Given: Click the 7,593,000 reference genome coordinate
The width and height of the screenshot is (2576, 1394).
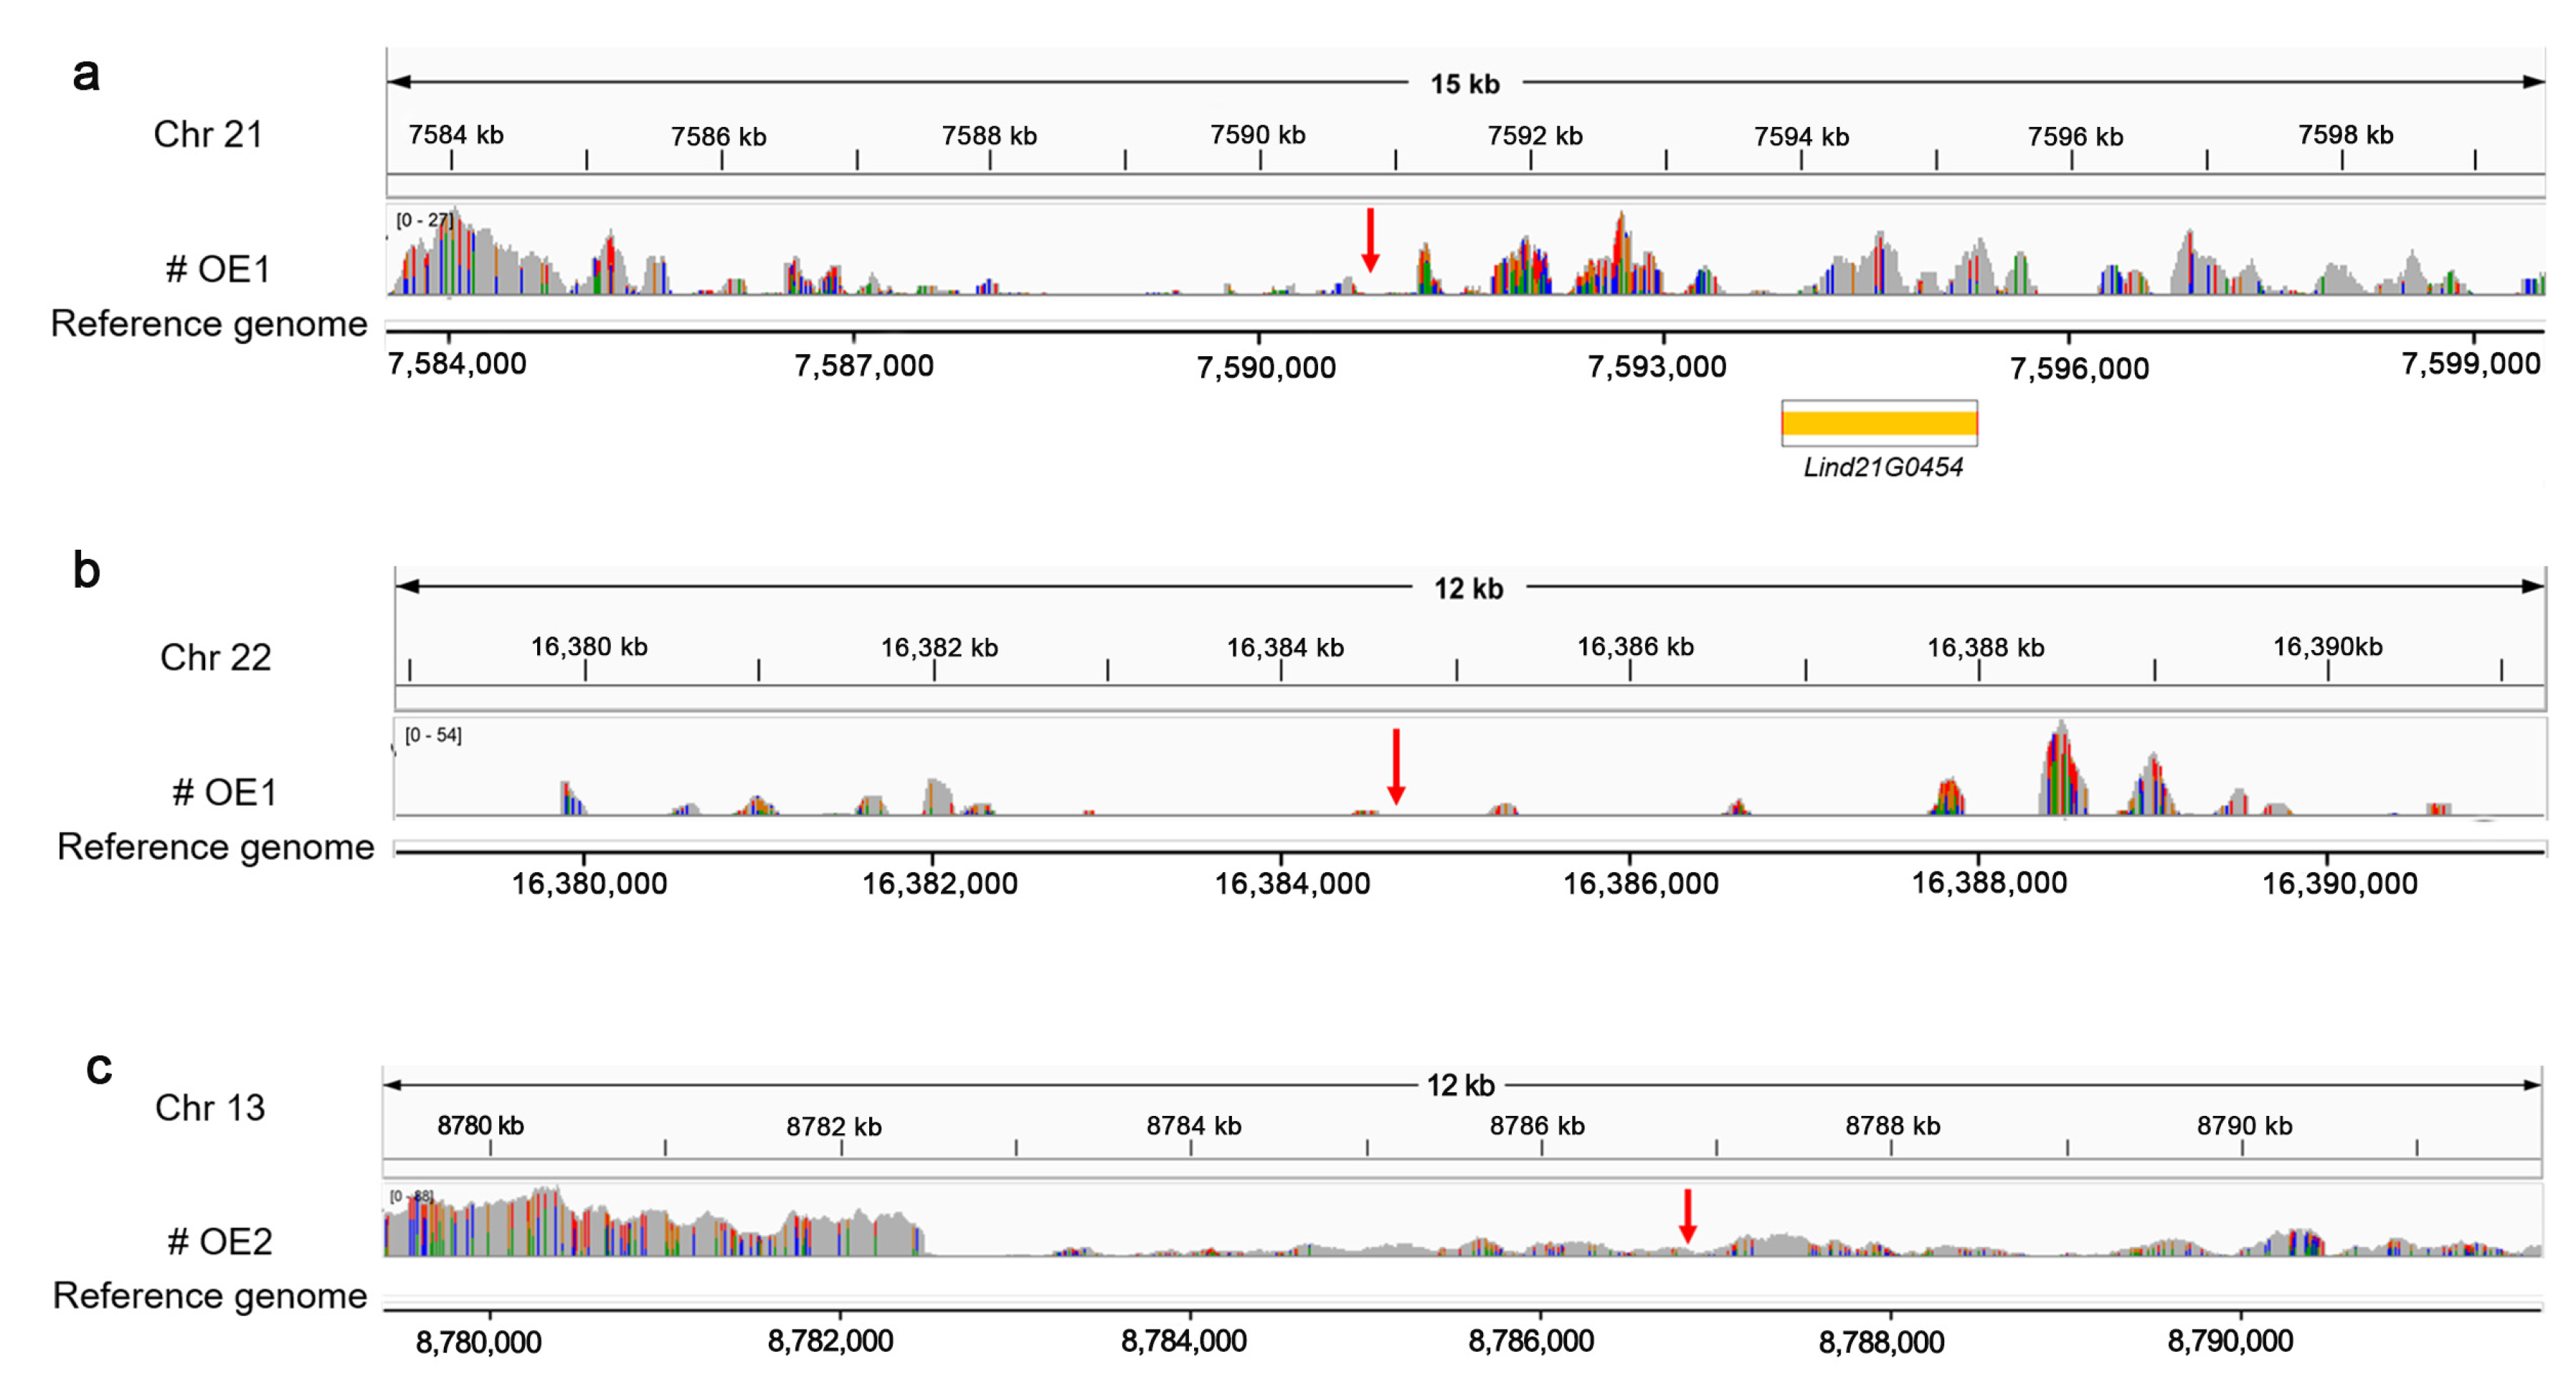Looking at the screenshot, I should [1657, 367].
